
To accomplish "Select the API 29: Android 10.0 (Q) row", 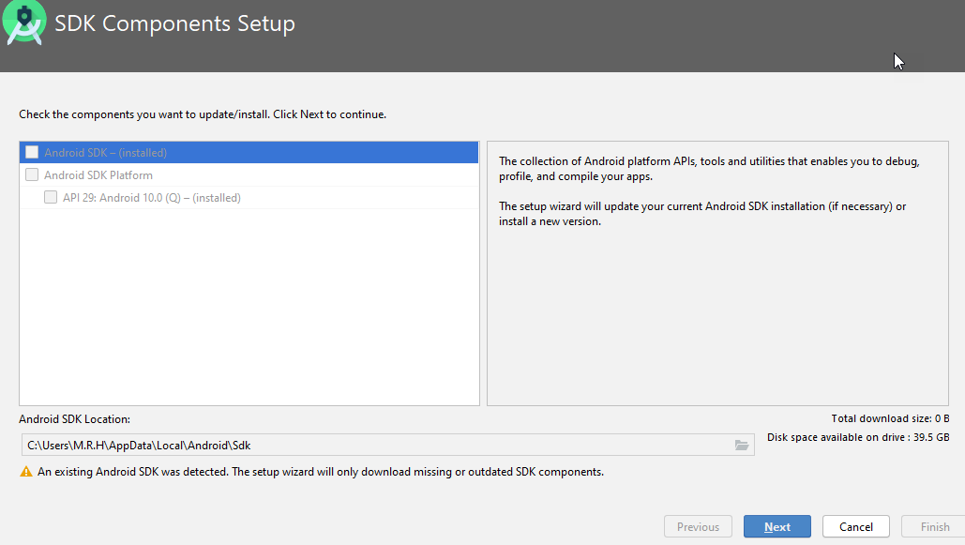I will coord(249,198).
